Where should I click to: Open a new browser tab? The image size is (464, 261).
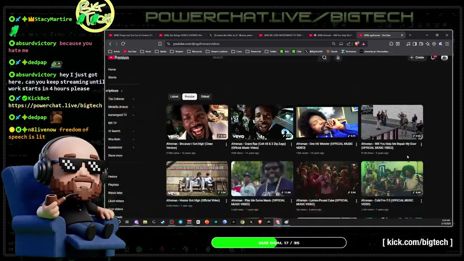pyautogui.click(x=410, y=35)
